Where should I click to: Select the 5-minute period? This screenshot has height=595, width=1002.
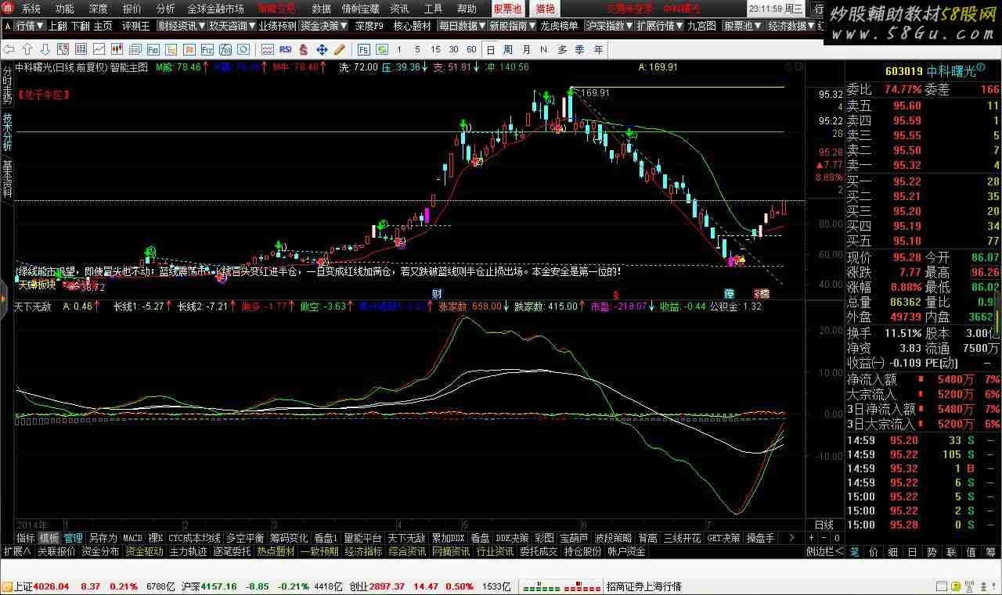[x=416, y=48]
